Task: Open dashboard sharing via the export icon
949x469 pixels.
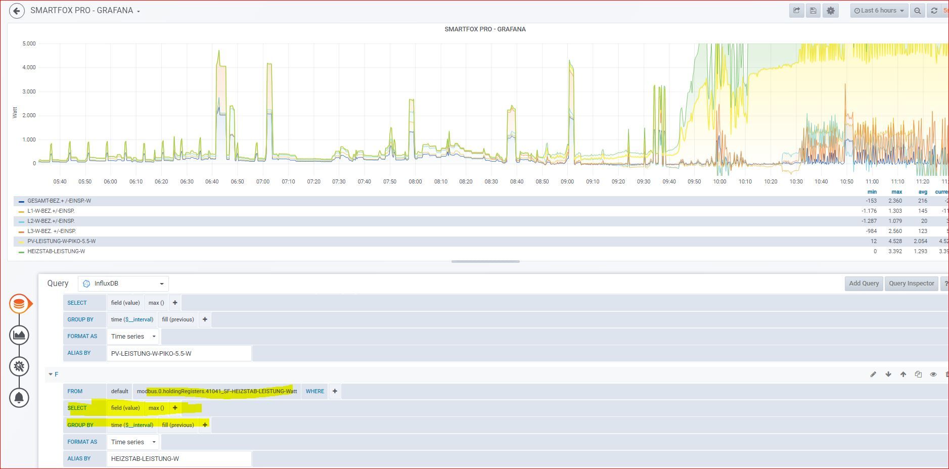Action: tap(796, 10)
